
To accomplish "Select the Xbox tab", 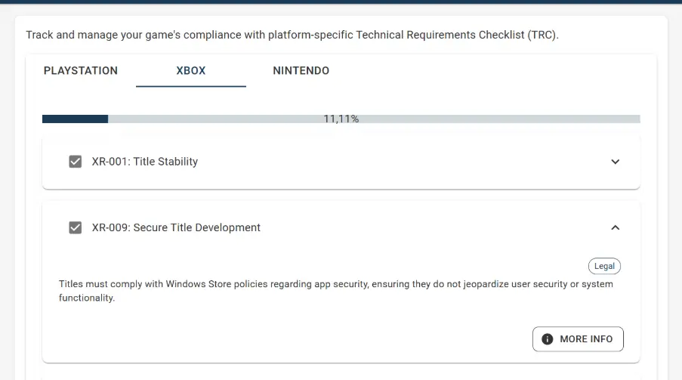I will click(191, 71).
